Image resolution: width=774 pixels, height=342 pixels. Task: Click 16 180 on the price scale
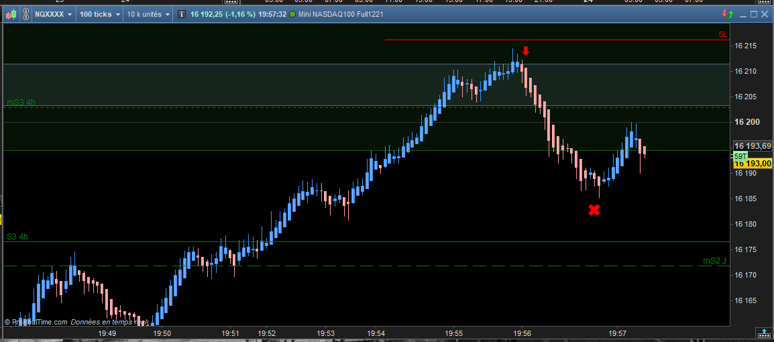tap(745, 224)
